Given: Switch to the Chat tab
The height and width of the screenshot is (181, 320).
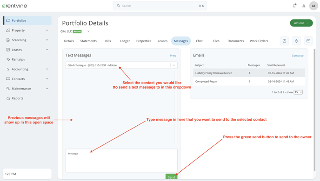Looking at the screenshot, I should tap(199, 41).
